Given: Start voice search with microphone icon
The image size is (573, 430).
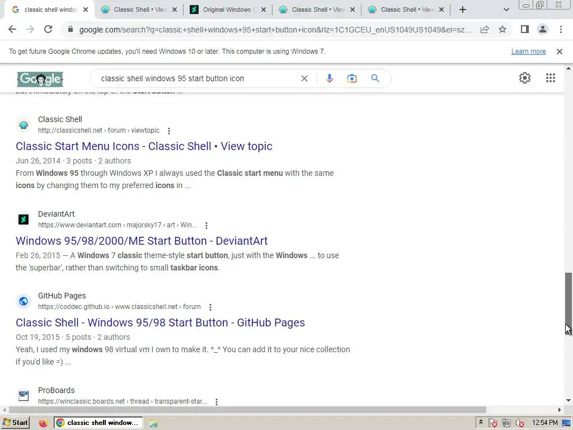Looking at the screenshot, I should (x=329, y=78).
